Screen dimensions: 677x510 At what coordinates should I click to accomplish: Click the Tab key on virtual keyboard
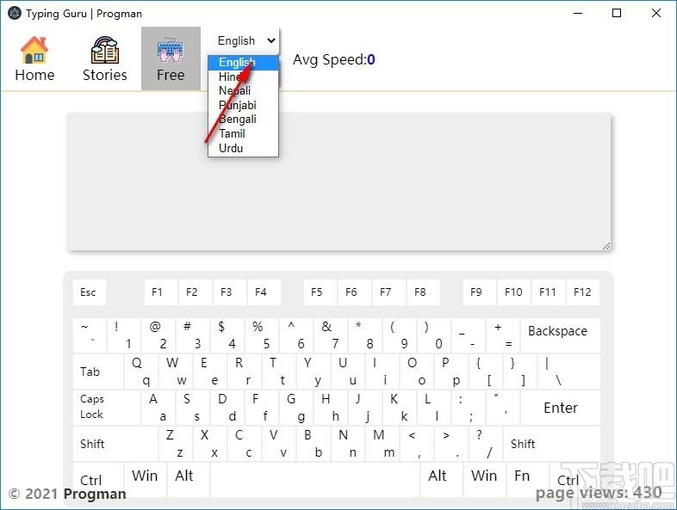pos(98,372)
